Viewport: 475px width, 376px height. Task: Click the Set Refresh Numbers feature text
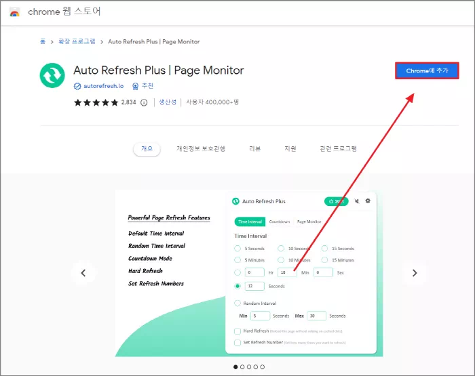coord(156,284)
